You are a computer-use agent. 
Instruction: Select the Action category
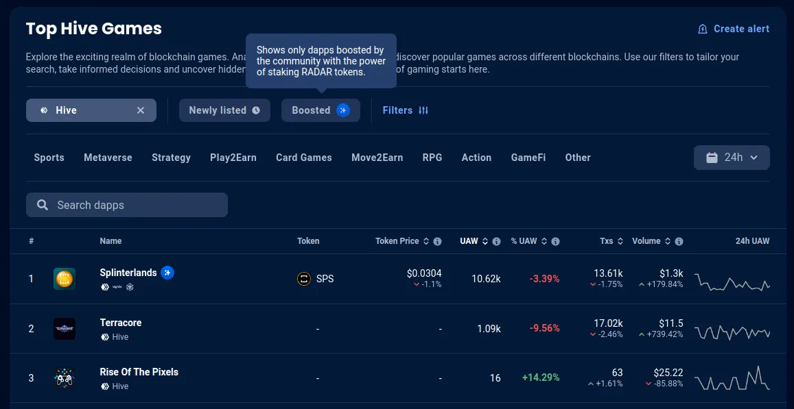pos(476,158)
